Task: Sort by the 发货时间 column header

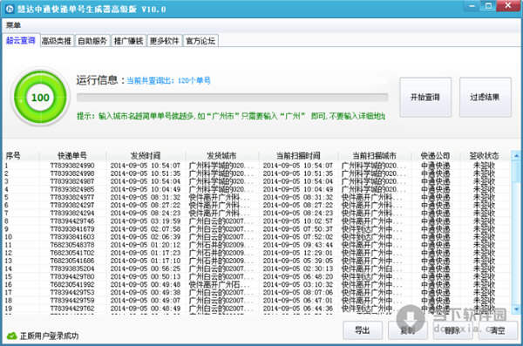Action: pos(146,155)
